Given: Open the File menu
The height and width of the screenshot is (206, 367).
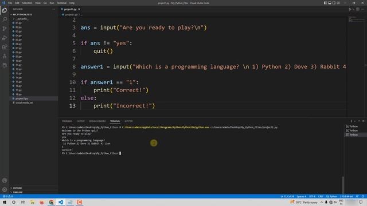Looking at the screenshot, I should click(10, 3).
